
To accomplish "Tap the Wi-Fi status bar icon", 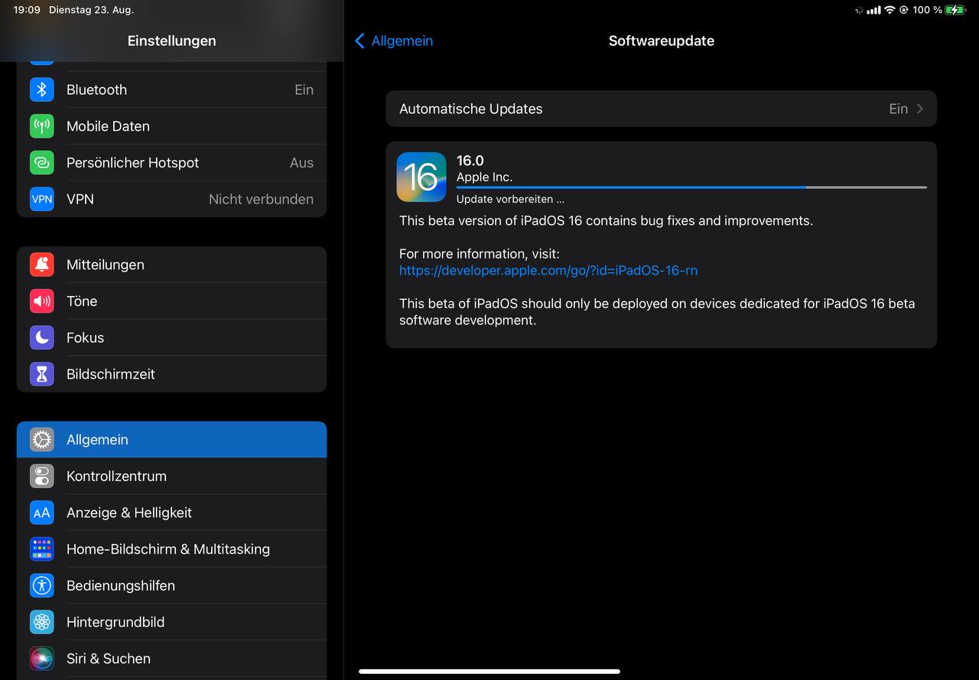I will (890, 10).
